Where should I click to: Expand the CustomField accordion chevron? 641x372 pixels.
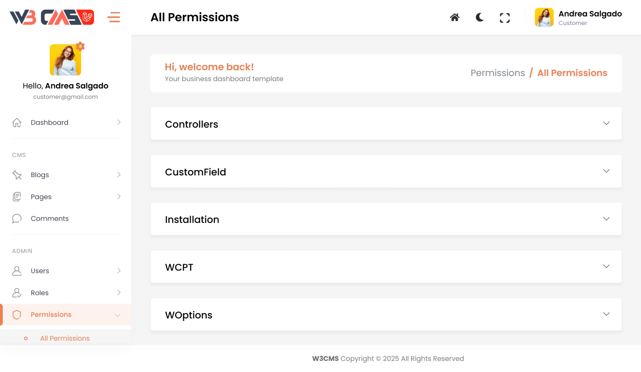coord(606,171)
